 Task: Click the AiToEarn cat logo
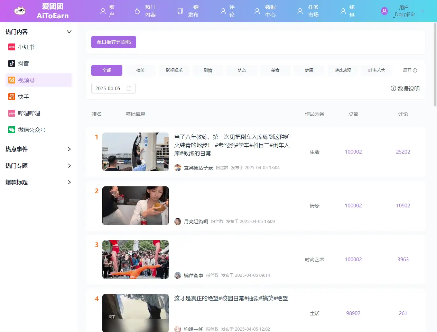coord(20,11)
